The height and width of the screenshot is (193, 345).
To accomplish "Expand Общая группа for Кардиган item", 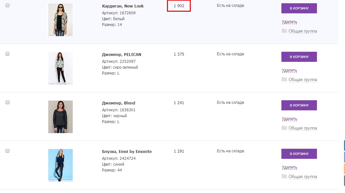I will [303, 31].
